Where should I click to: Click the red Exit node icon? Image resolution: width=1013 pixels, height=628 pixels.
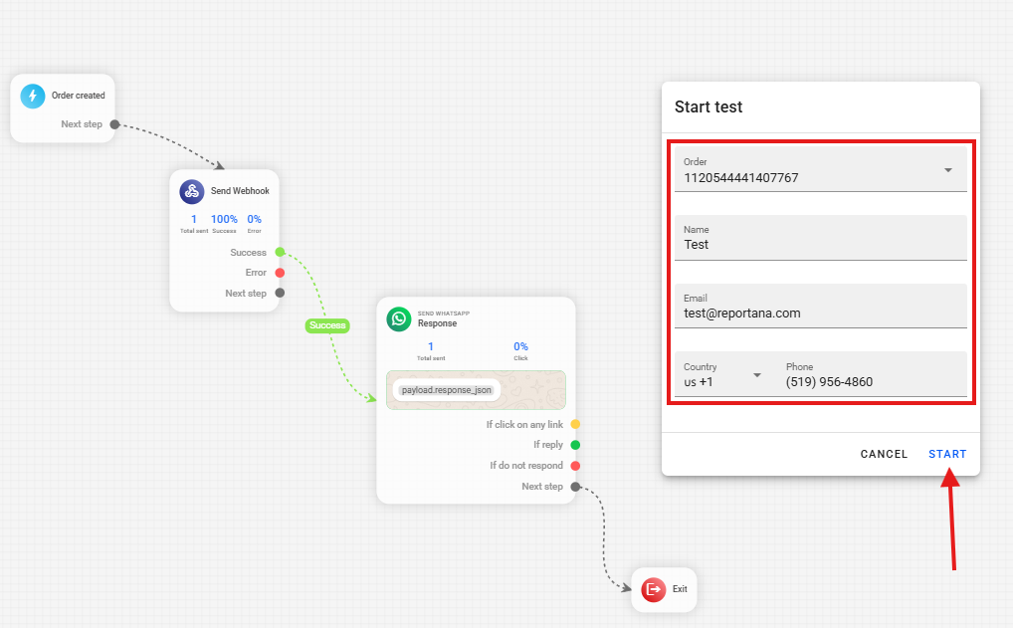point(653,589)
